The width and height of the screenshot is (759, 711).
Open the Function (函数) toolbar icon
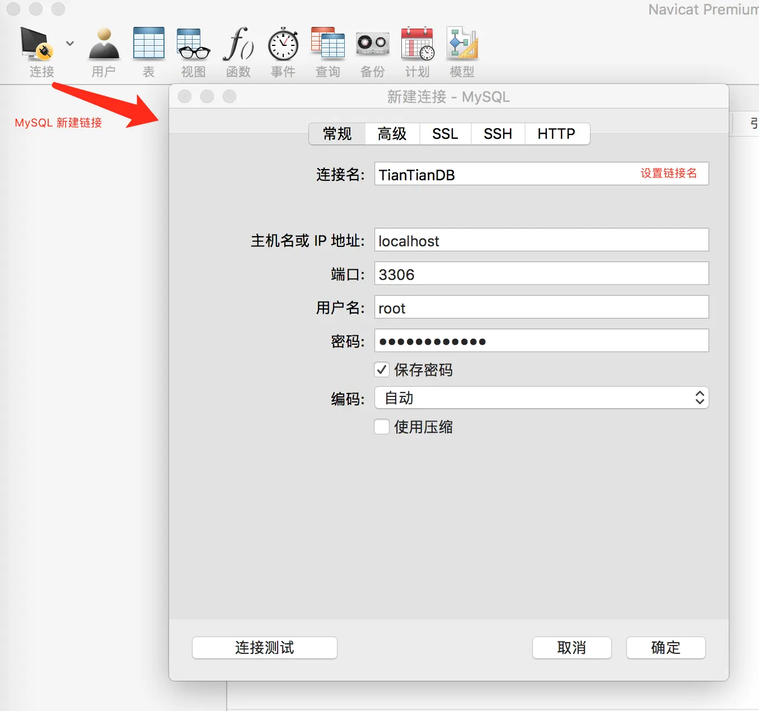(238, 44)
